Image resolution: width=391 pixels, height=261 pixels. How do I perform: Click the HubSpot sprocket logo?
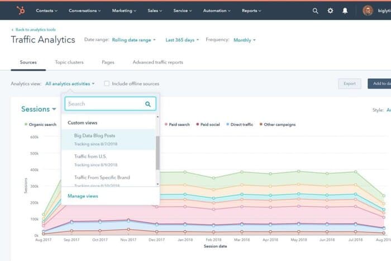[21, 11]
